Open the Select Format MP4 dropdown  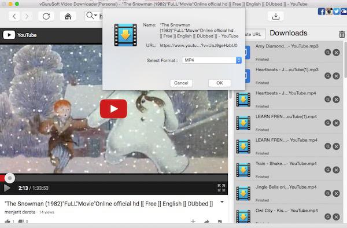point(212,60)
